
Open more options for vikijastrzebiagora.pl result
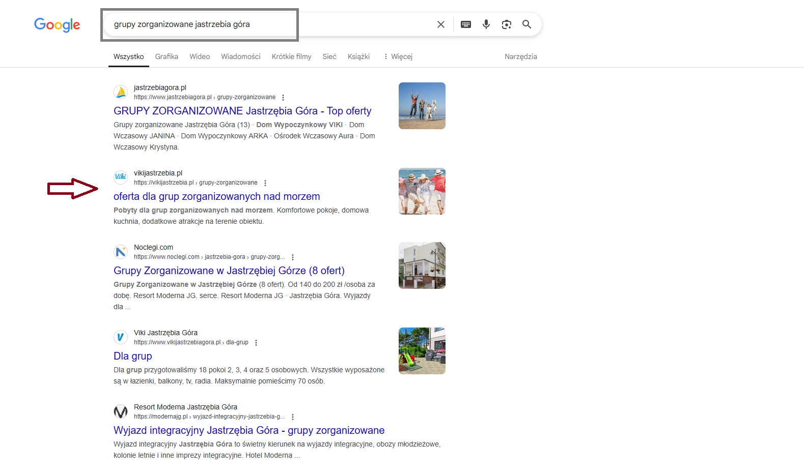256,343
